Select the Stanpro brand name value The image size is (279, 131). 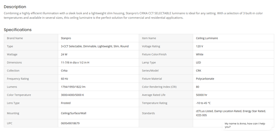coord(66,38)
